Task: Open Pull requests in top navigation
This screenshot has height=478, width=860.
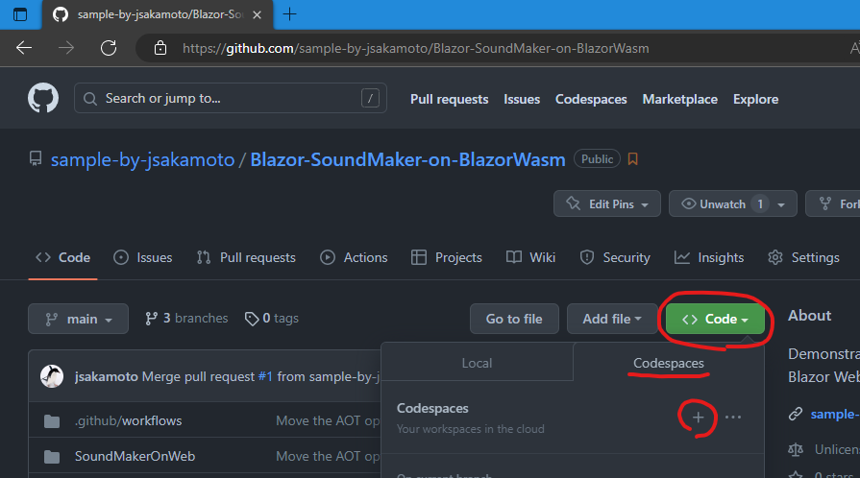Action: pyautogui.click(x=449, y=99)
